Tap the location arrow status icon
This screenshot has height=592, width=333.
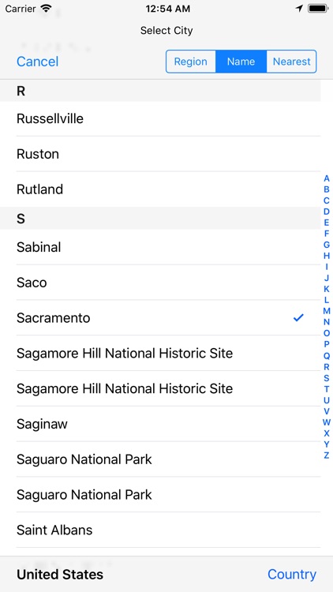299,9
